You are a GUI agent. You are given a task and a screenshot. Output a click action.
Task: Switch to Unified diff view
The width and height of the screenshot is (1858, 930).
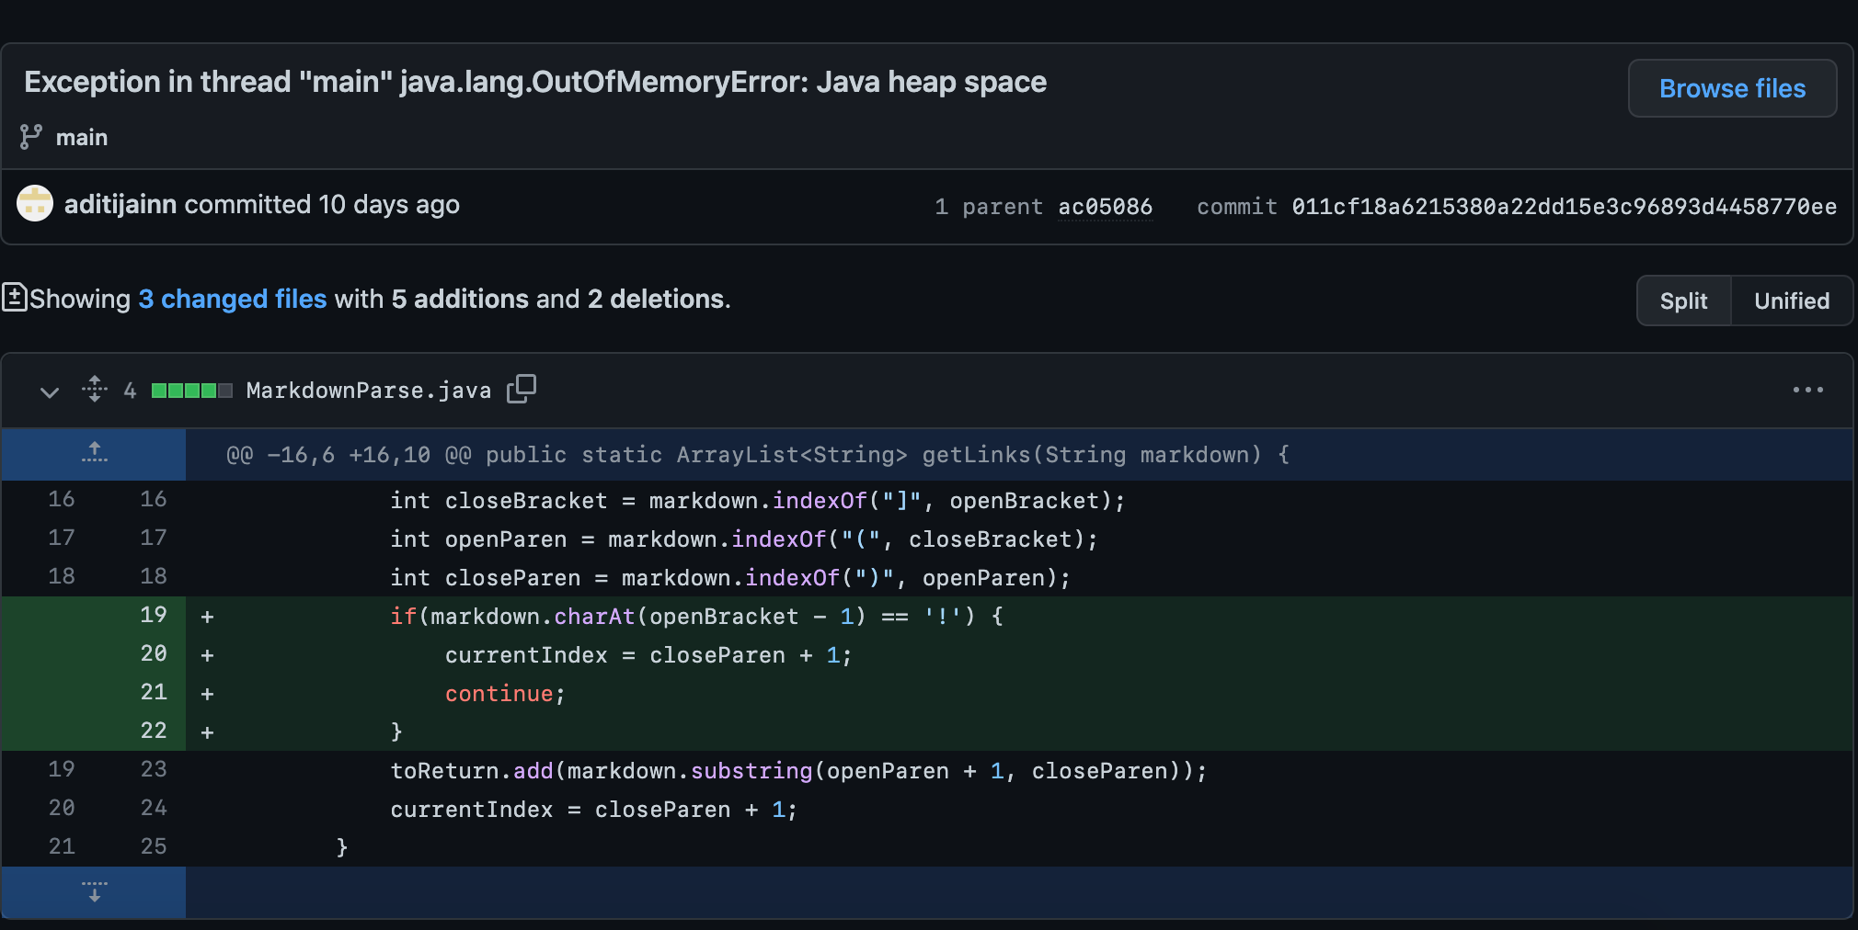(1791, 301)
